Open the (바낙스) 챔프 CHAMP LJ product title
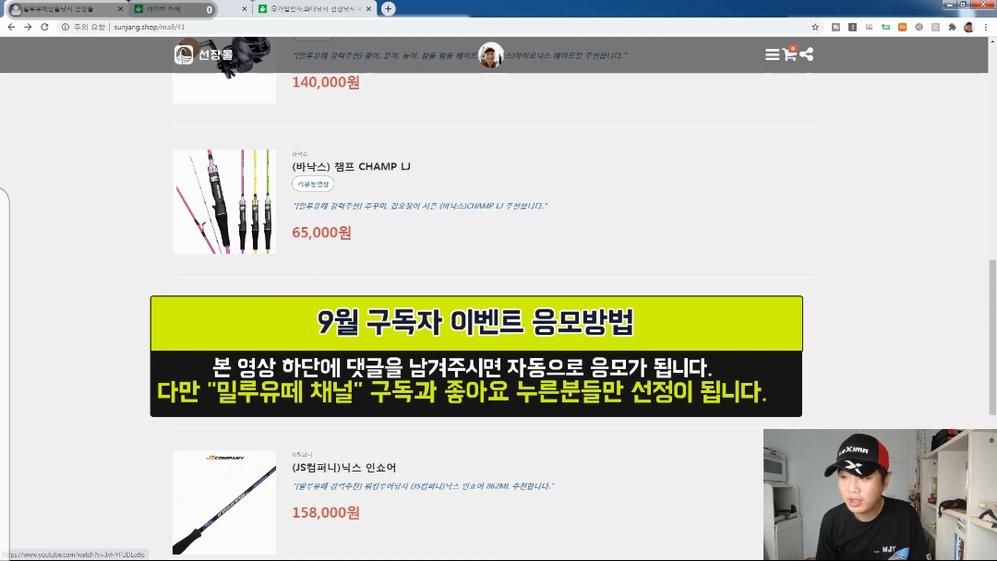Viewport: 997px width, 561px height. point(351,166)
